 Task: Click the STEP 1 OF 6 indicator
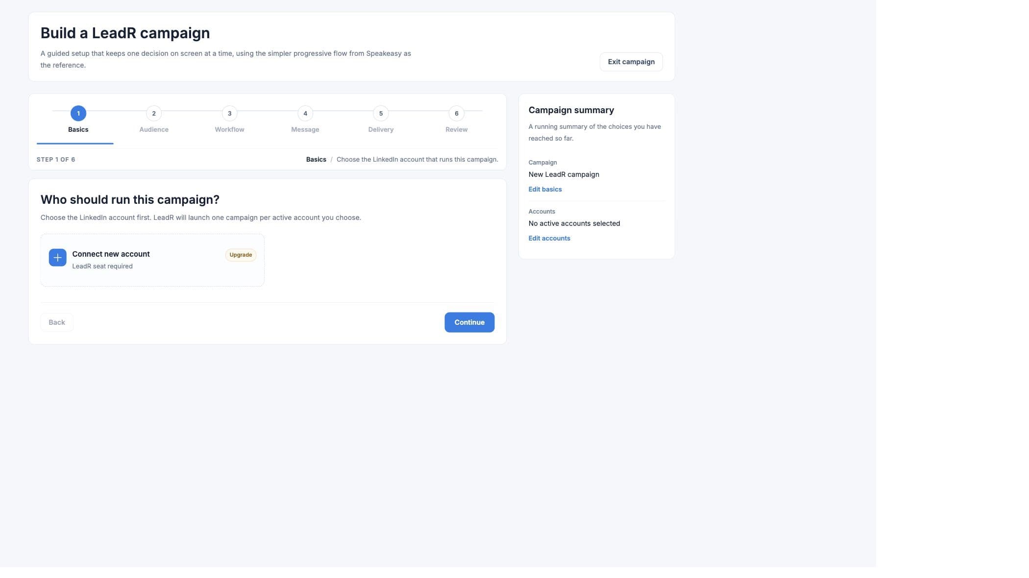pyautogui.click(x=56, y=159)
